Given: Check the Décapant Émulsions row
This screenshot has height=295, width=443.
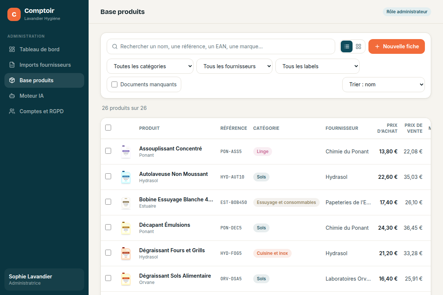Looking at the screenshot, I should pos(108,227).
